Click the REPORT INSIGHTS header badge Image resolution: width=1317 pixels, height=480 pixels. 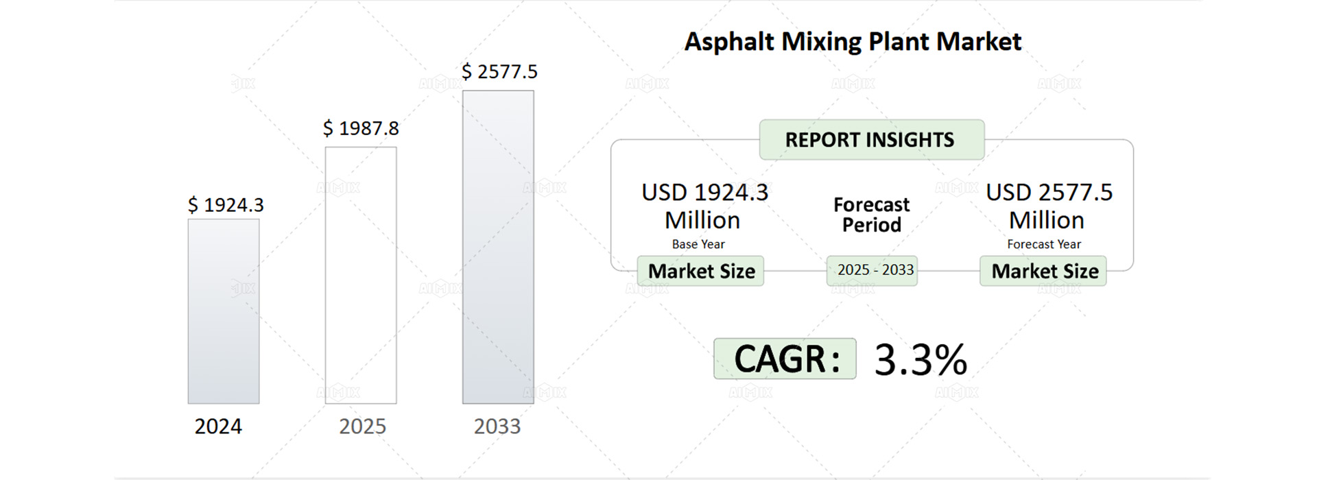point(871,140)
